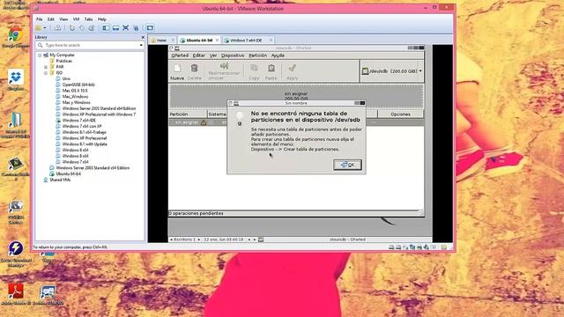This screenshot has height=317, width=564.
Task: Click the VMware power on/off toolbar icon
Action: pyautogui.click(x=39, y=28)
